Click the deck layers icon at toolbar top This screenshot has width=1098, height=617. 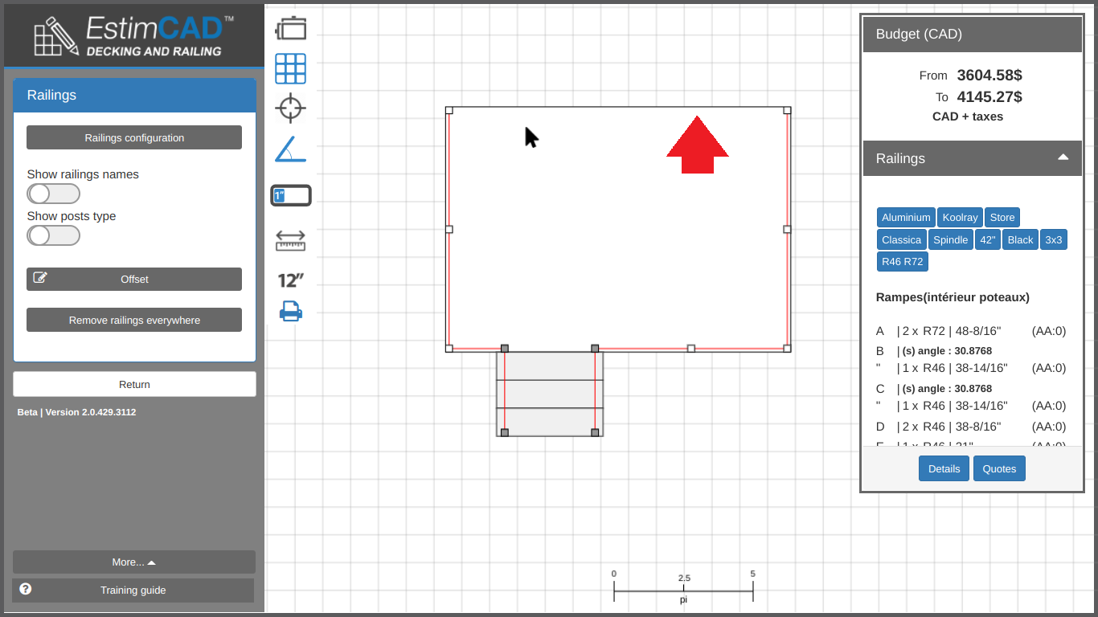pos(290,29)
